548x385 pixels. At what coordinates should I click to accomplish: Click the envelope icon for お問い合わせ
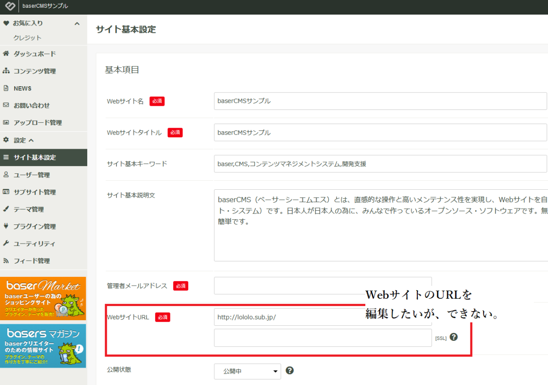tap(6, 105)
